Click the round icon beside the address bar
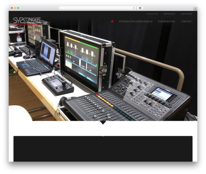The height and width of the screenshot is (174, 206). [x=140, y=8]
